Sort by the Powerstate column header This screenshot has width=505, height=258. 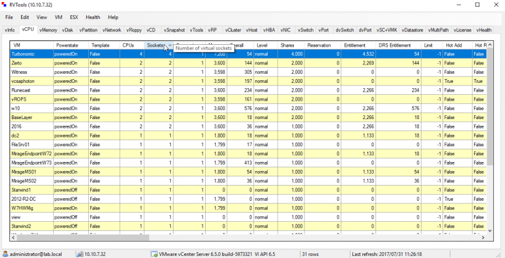[71, 45]
